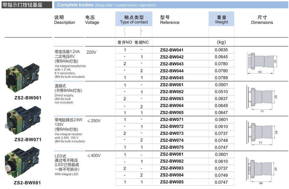The image size is (289, 189).
Task: Click the Weight column header
Action: [221, 20]
